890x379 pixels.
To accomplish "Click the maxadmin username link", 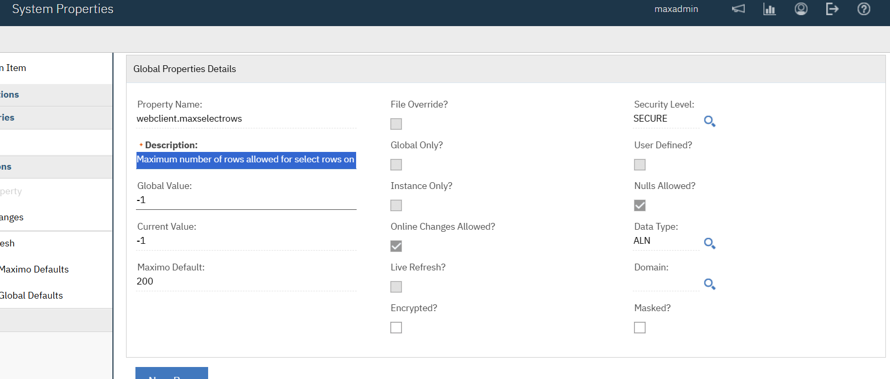I will coord(676,9).
